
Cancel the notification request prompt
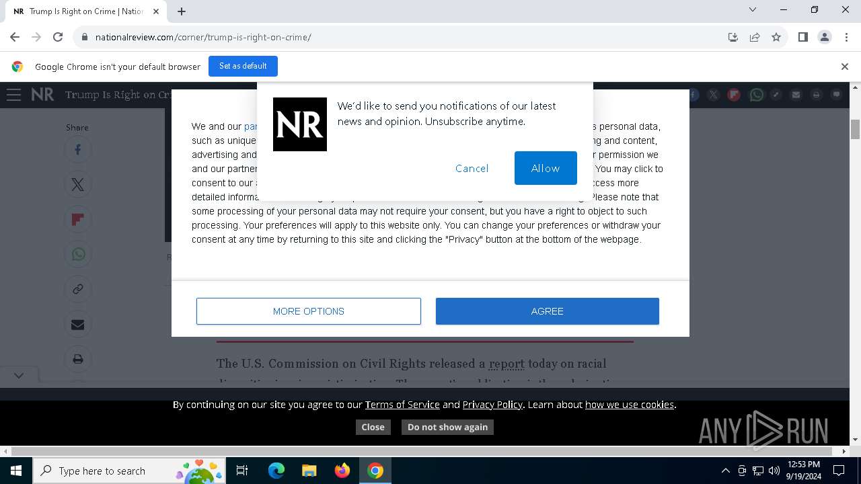pos(472,168)
